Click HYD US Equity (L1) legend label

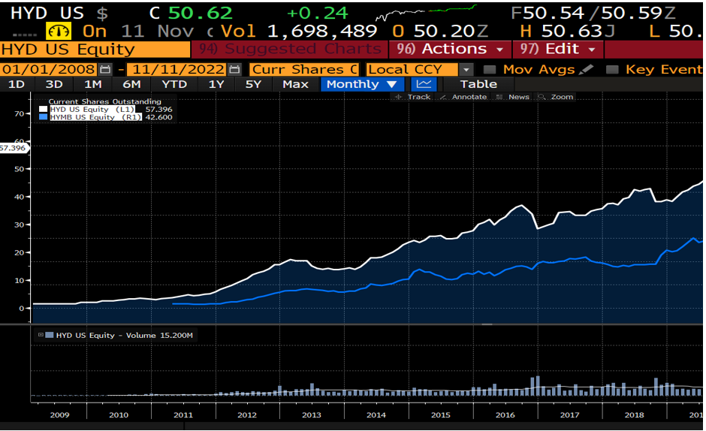92,109
